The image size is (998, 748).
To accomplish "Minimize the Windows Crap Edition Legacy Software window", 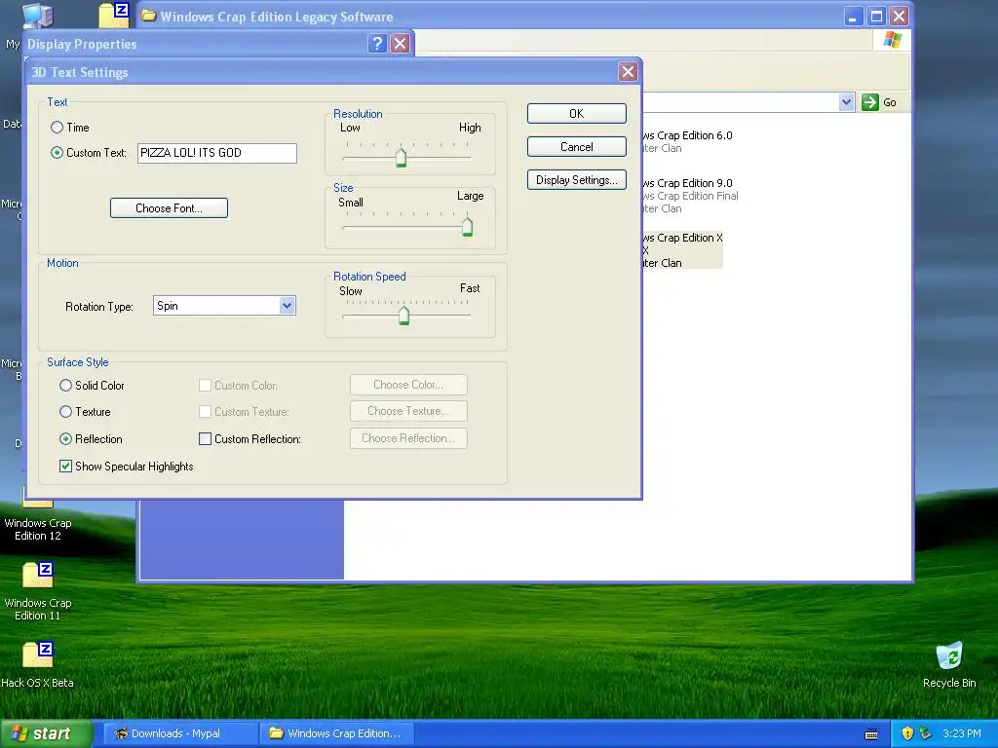I will (853, 17).
